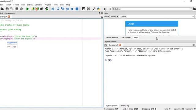The height and width of the screenshot is (110, 196).
Task: Switch to the IPython console bottom tab
Action: [x=111, y=106]
